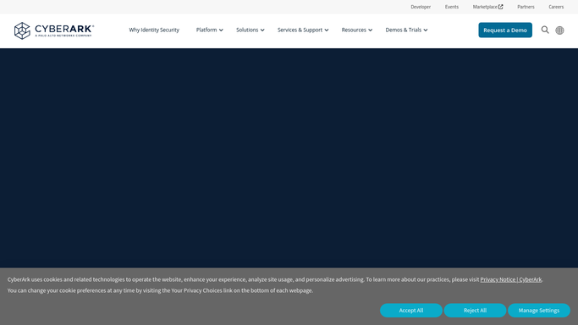The height and width of the screenshot is (325, 578).
Task: Click the Marketplace external link icon
Action: [501, 7]
